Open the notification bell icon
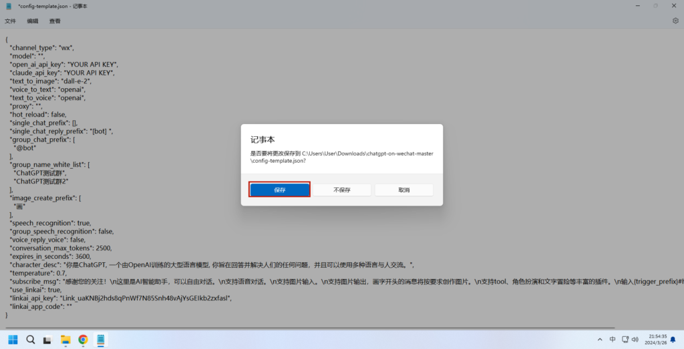Image resolution: width=684 pixels, height=349 pixels. click(673, 340)
